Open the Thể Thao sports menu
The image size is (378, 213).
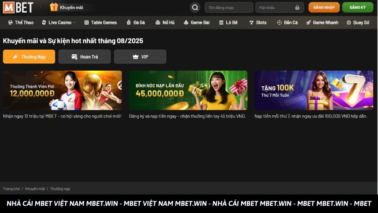point(21,22)
